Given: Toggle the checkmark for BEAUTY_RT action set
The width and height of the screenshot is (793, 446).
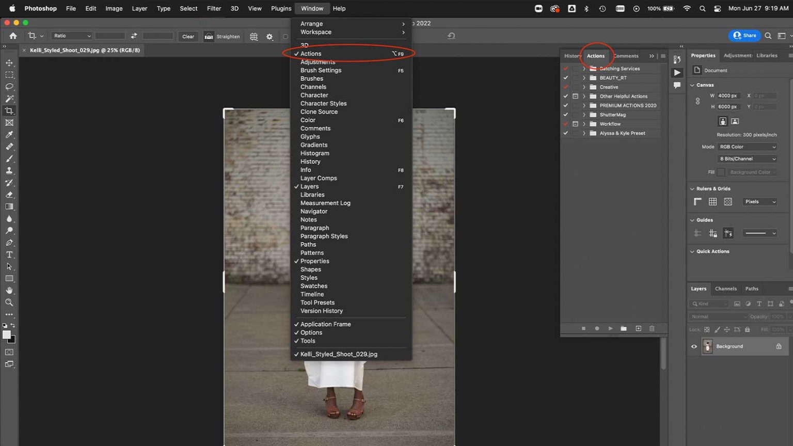Looking at the screenshot, I should pos(566,78).
